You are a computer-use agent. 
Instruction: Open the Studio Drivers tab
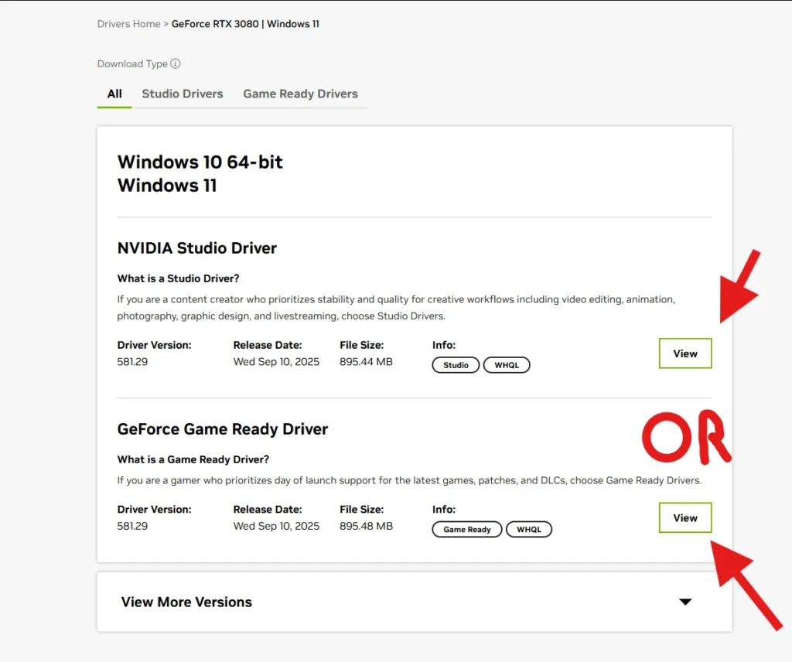pyautogui.click(x=183, y=94)
